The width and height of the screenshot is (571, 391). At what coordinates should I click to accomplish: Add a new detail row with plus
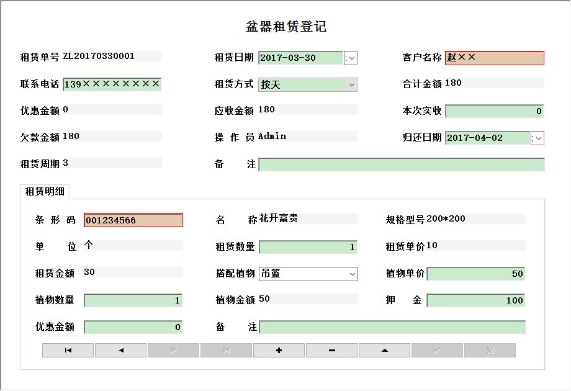[x=279, y=350]
